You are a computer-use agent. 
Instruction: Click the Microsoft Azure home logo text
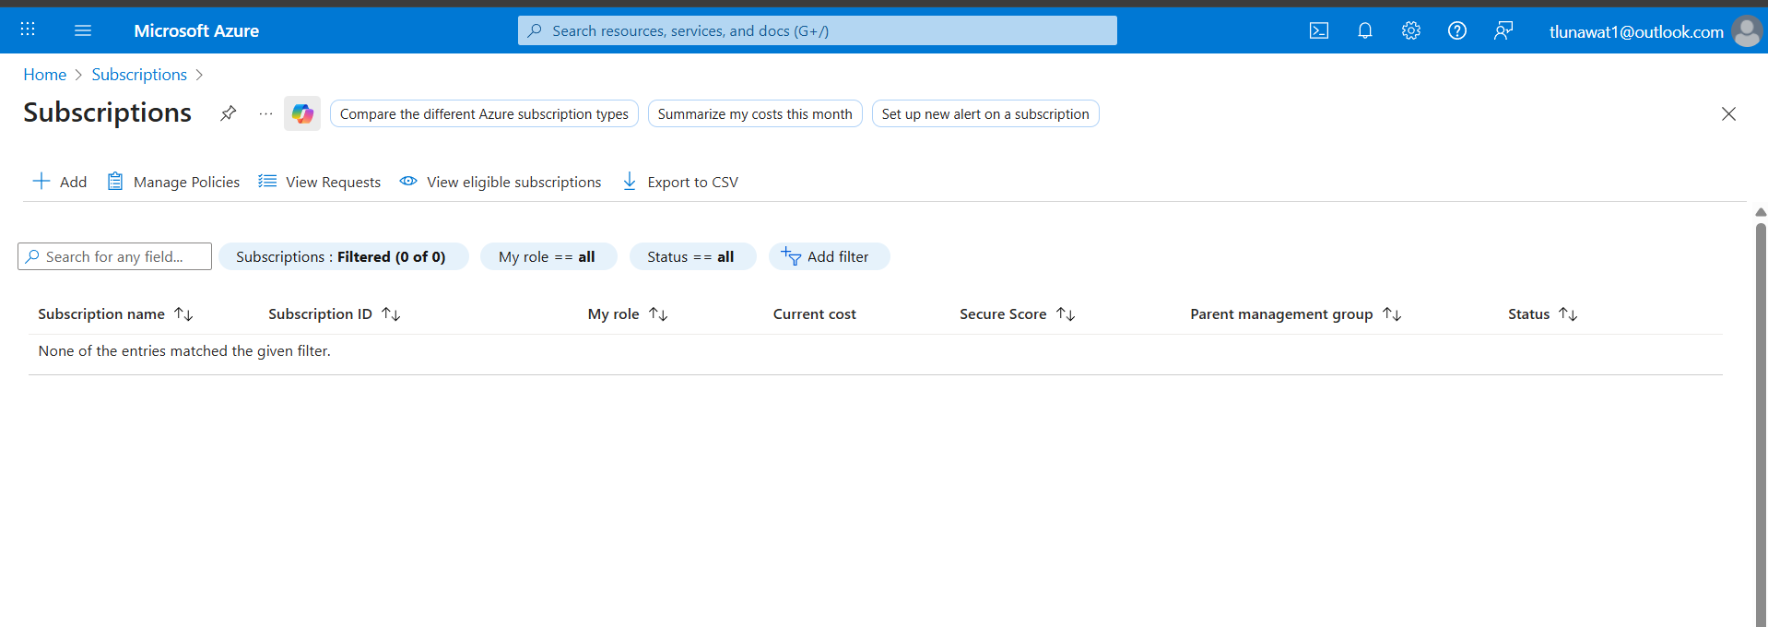[x=196, y=30]
